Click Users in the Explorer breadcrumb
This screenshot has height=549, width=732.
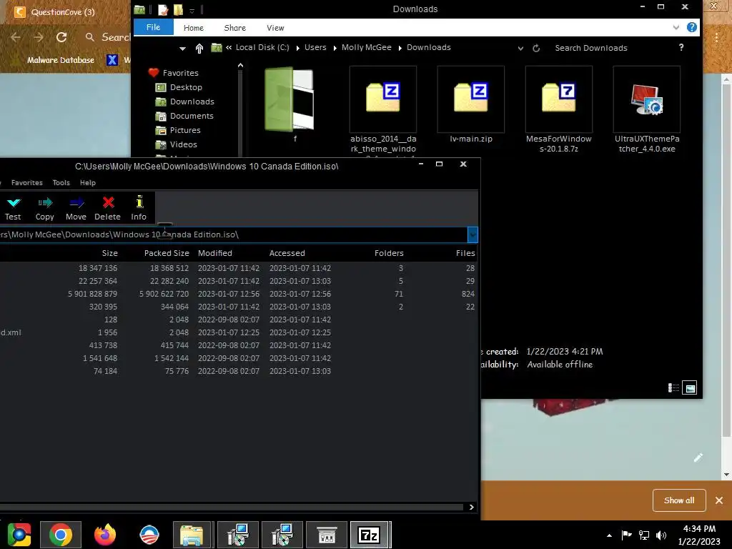point(315,48)
